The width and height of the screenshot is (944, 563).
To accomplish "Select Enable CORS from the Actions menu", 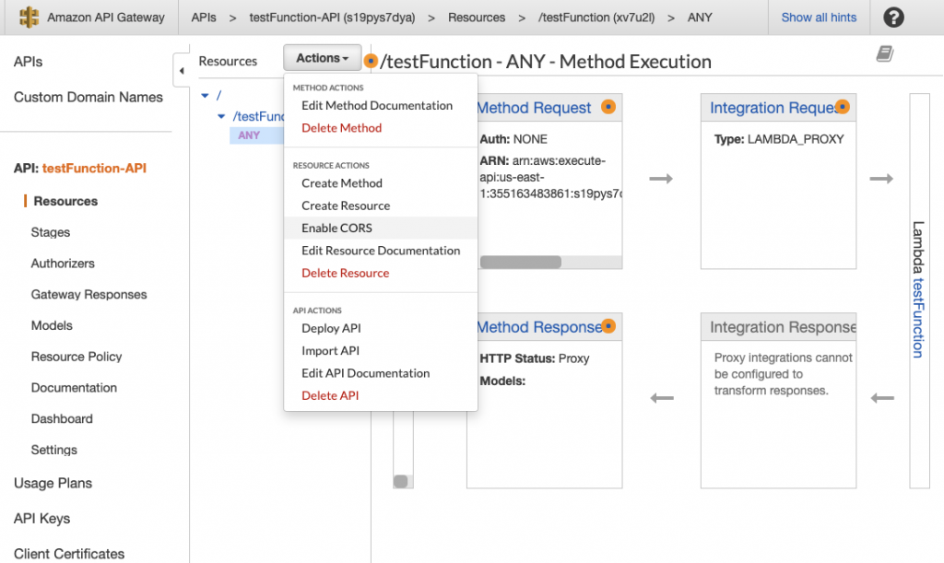I will pyautogui.click(x=336, y=228).
